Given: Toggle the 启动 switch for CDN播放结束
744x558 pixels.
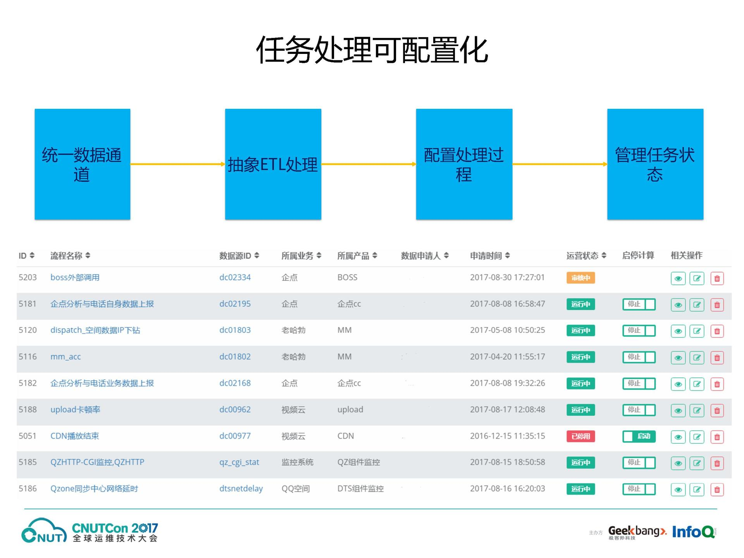Looking at the screenshot, I should [639, 436].
